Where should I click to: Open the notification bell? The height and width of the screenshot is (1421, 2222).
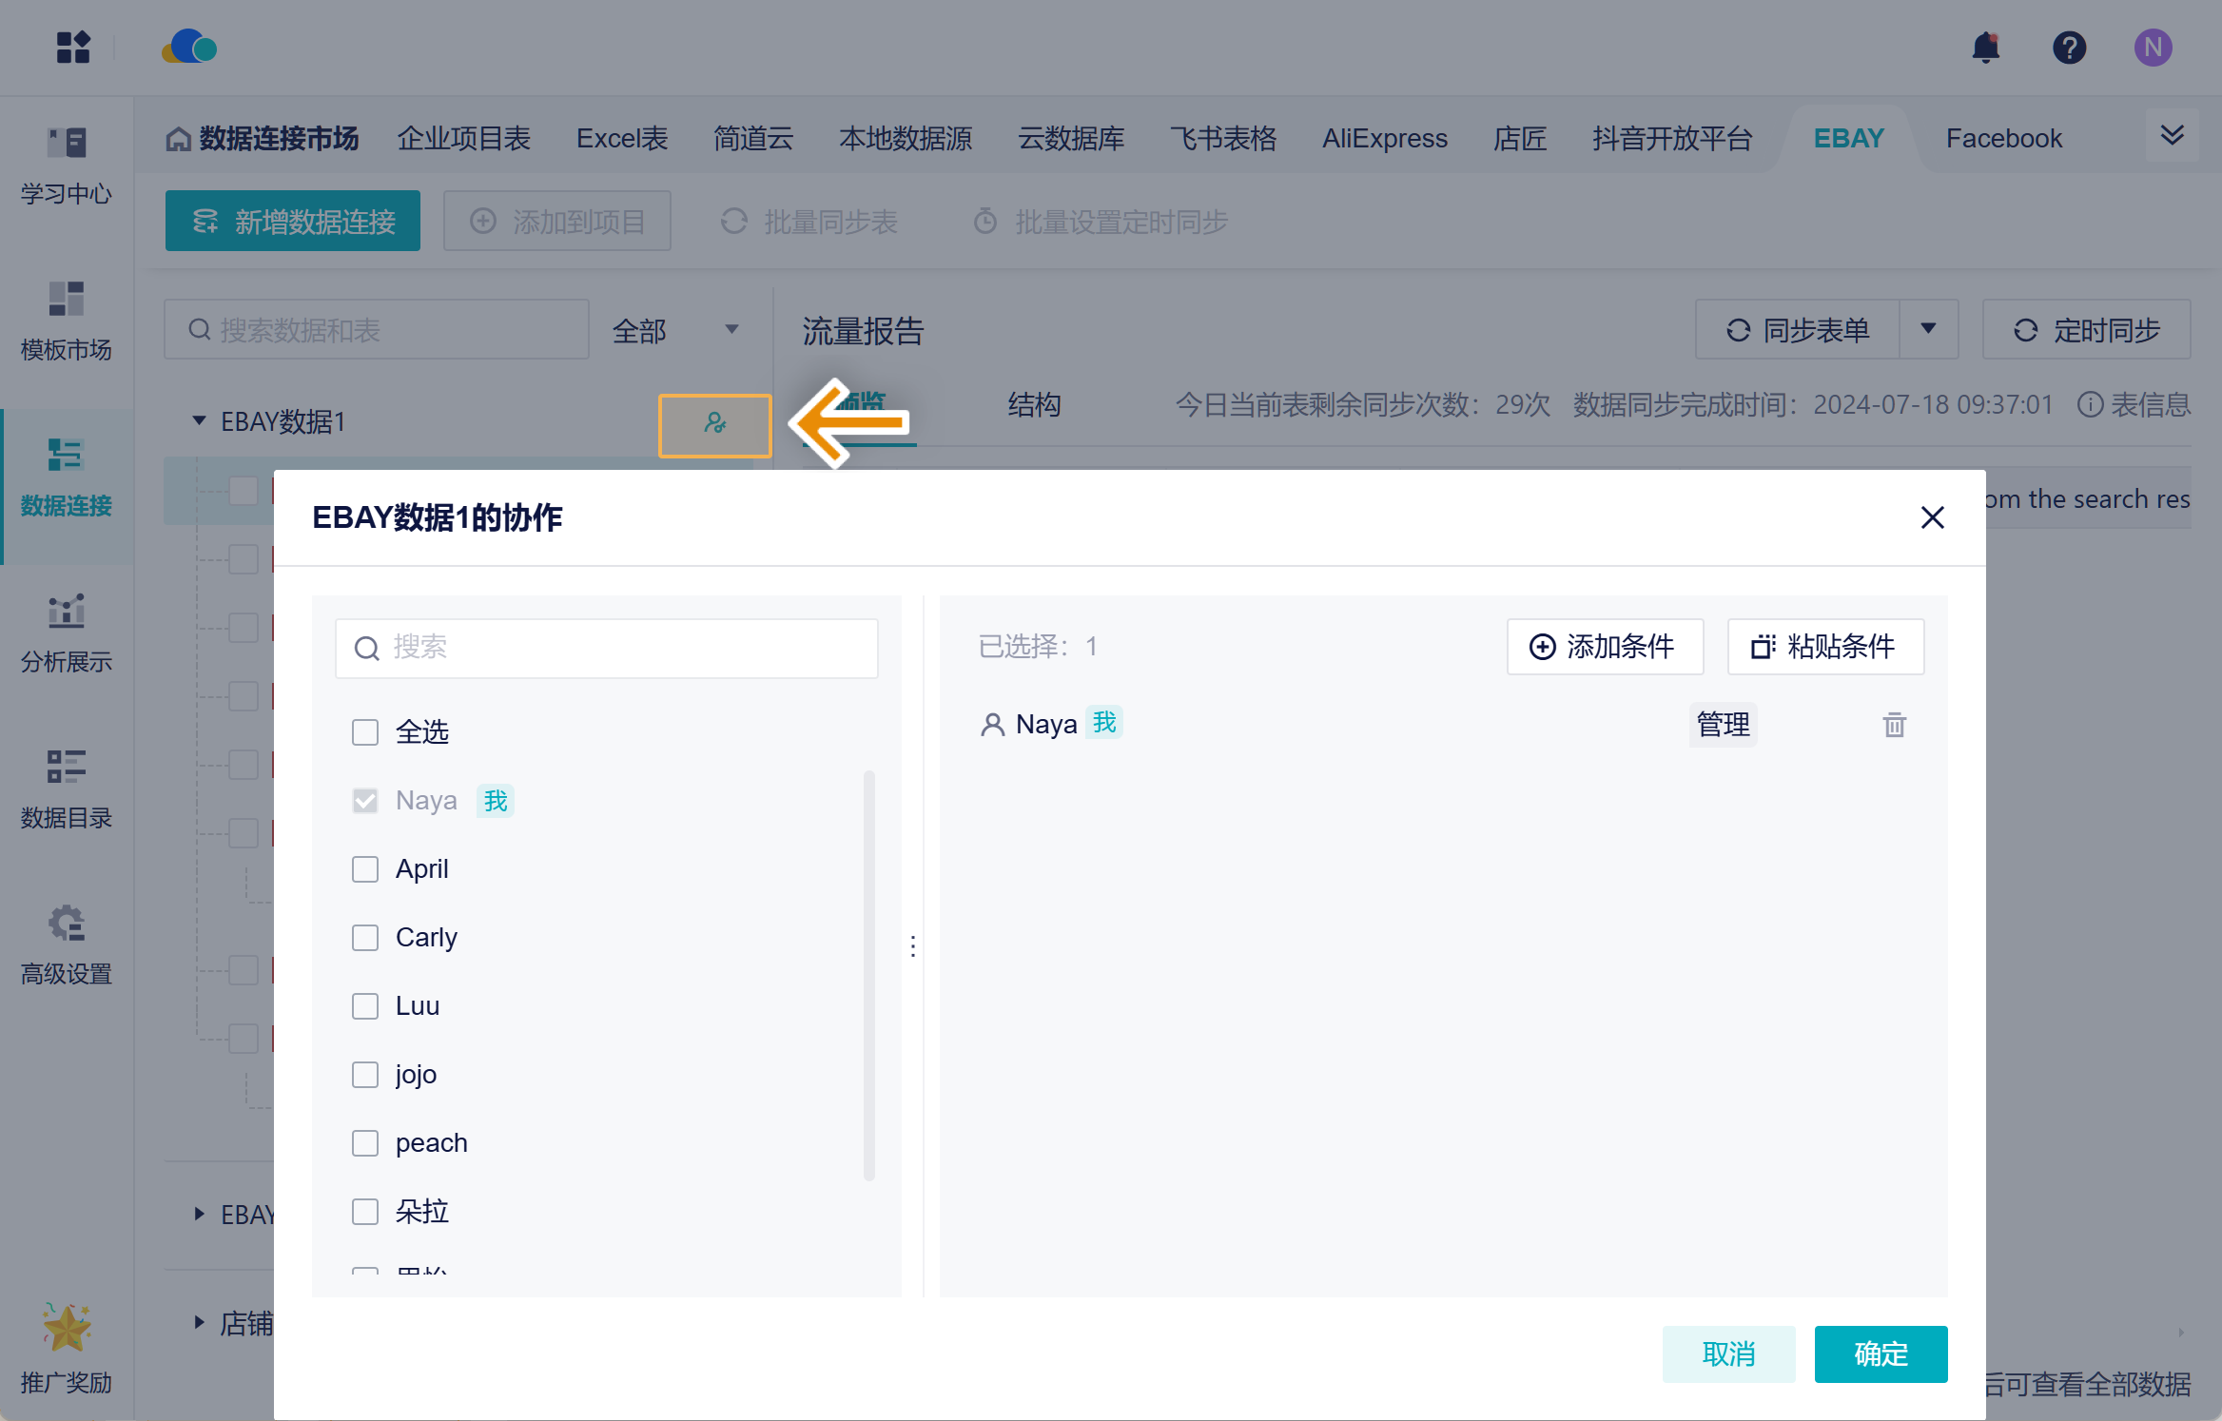(x=1985, y=48)
